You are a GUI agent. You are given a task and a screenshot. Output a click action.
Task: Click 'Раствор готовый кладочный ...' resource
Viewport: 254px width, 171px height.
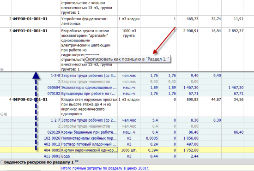coord(89,144)
